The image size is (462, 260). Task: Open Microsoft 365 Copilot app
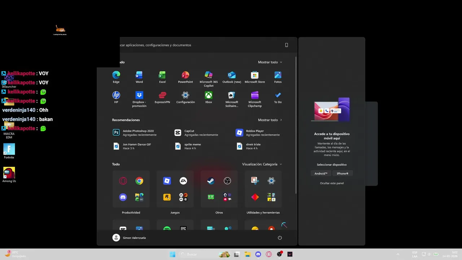click(209, 79)
